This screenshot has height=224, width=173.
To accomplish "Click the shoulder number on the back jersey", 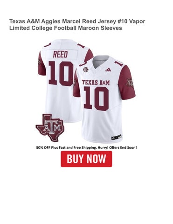I will tap(48, 44).
